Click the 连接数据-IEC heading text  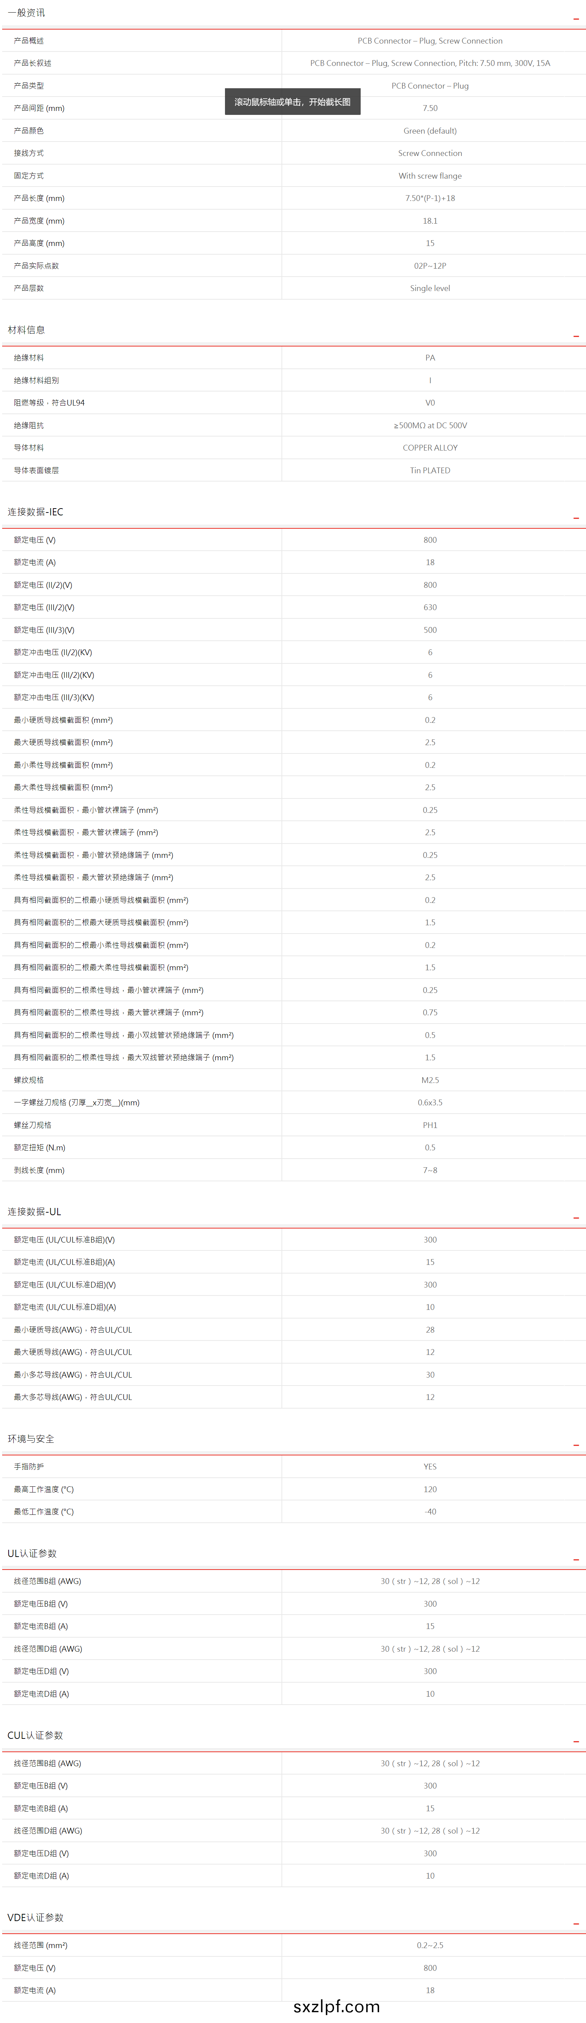click(35, 512)
